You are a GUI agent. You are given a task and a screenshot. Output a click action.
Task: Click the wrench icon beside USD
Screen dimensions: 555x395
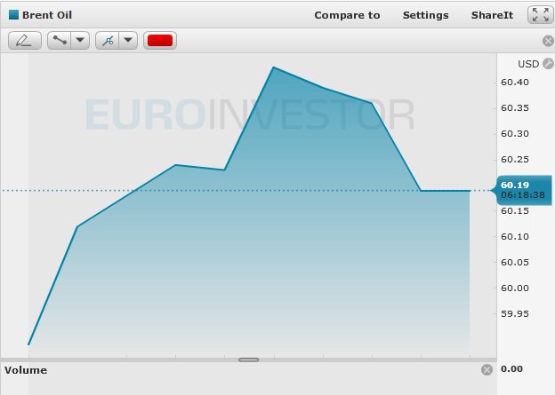(548, 63)
